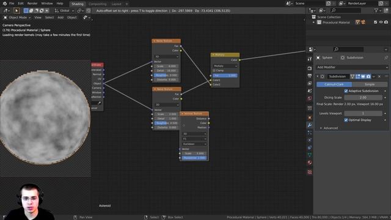Click the Dicing Scale value field

click(x=363, y=98)
